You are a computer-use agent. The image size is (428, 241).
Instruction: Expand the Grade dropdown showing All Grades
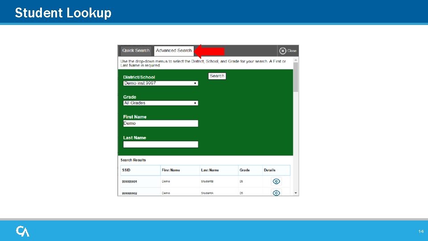click(x=160, y=103)
